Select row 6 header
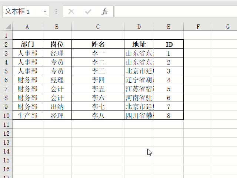This screenshot has width=237, height=178. pyautogui.click(x=6, y=80)
